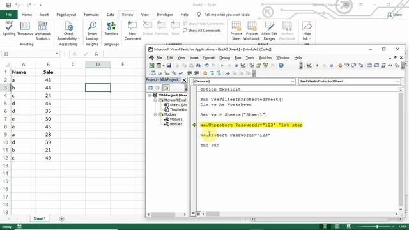Click Tell me what you want to do box

pos(227,15)
